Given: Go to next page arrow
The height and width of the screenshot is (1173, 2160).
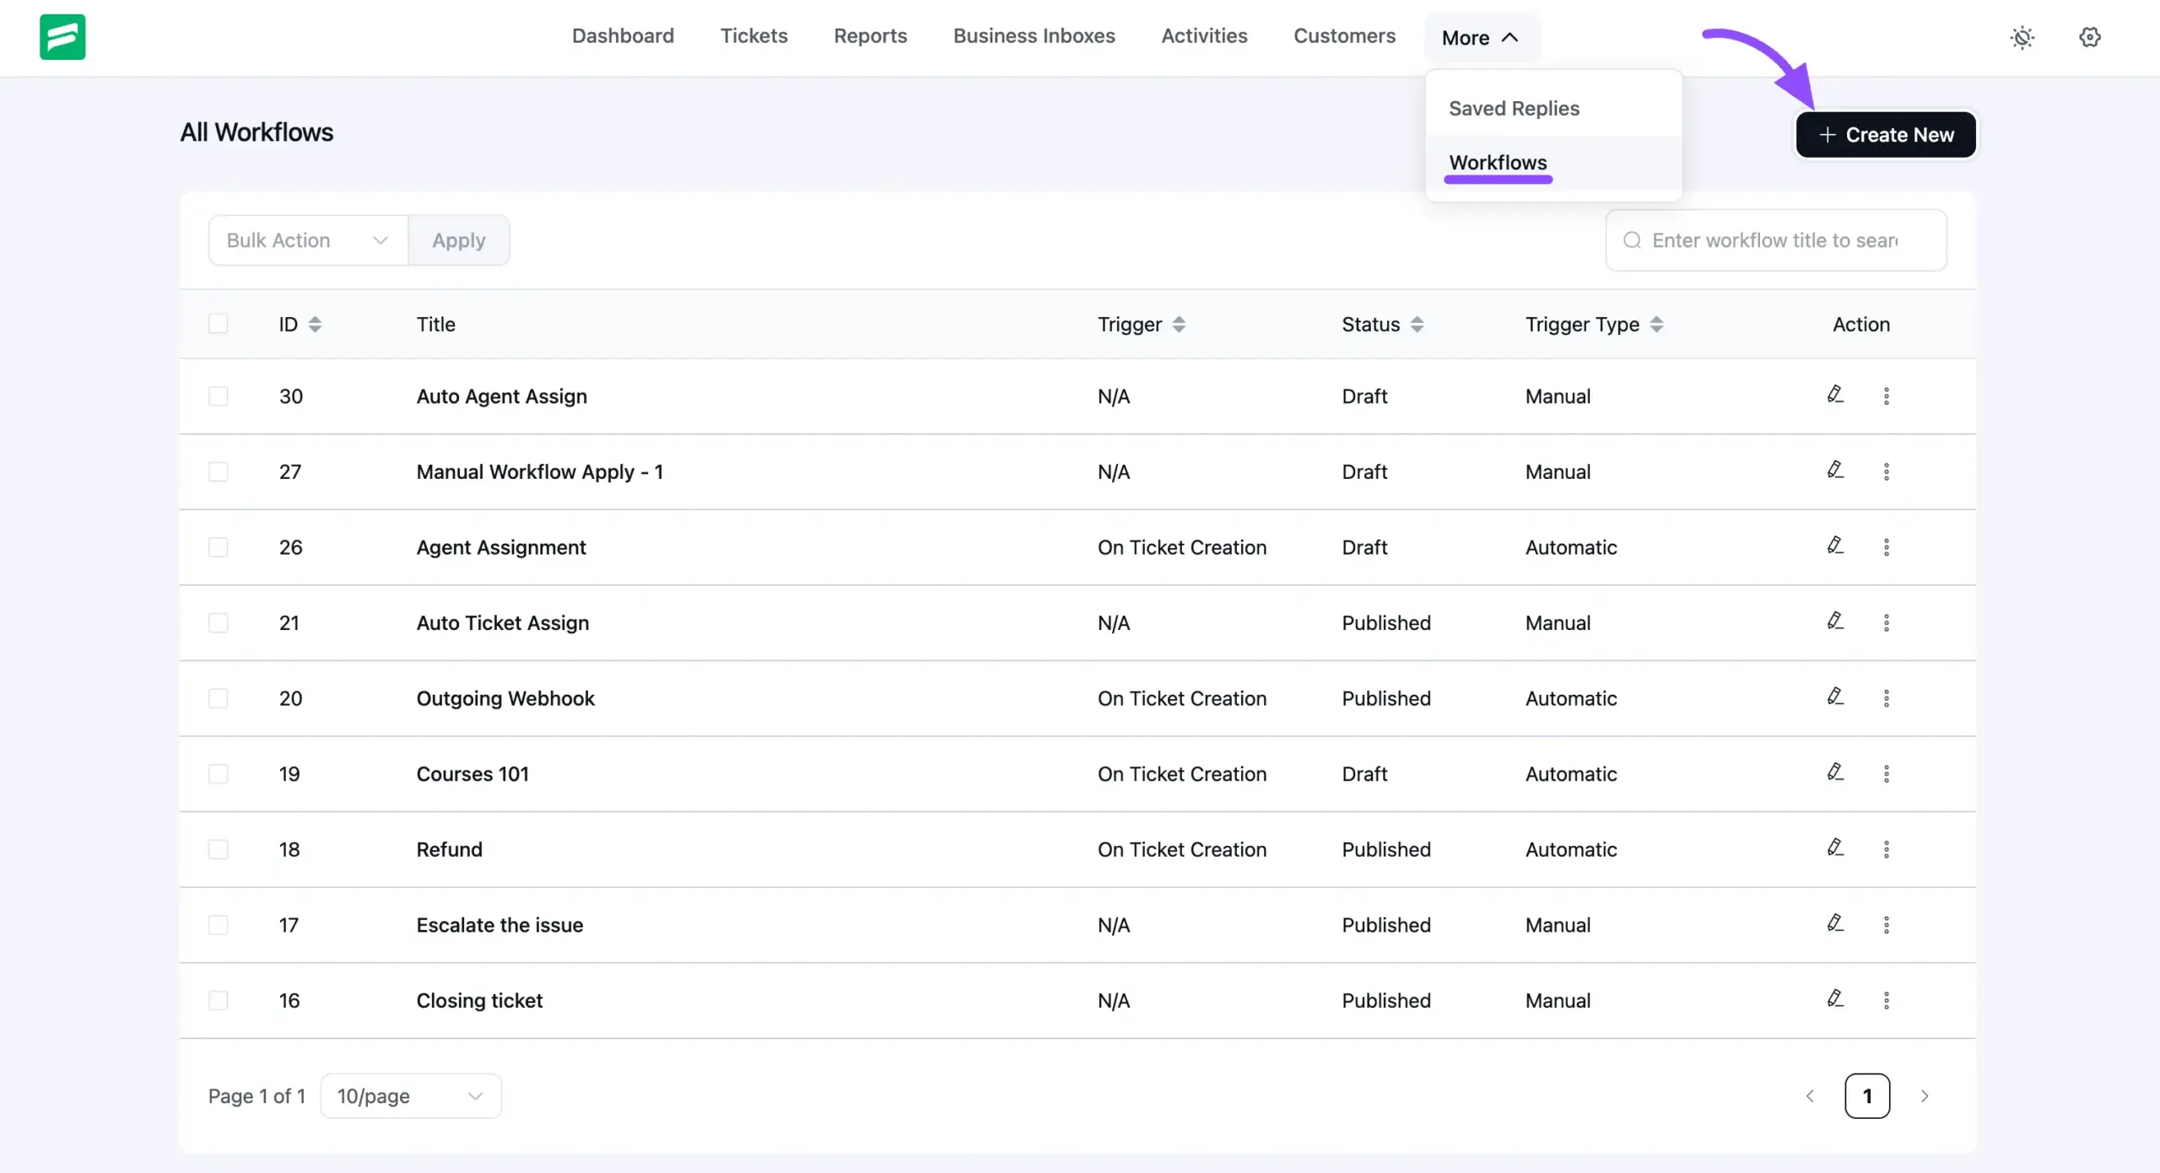Looking at the screenshot, I should pyautogui.click(x=1925, y=1096).
